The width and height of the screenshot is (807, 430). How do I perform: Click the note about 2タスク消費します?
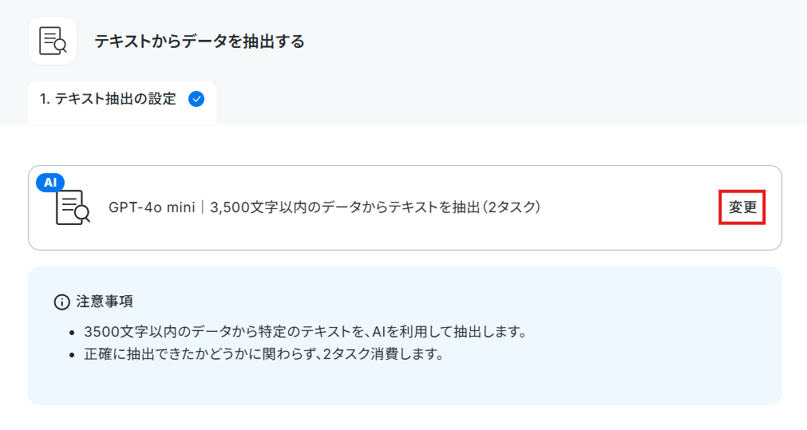pos(264,354)
